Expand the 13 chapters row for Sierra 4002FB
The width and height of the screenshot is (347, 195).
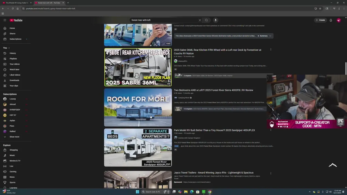coord(220,109)
